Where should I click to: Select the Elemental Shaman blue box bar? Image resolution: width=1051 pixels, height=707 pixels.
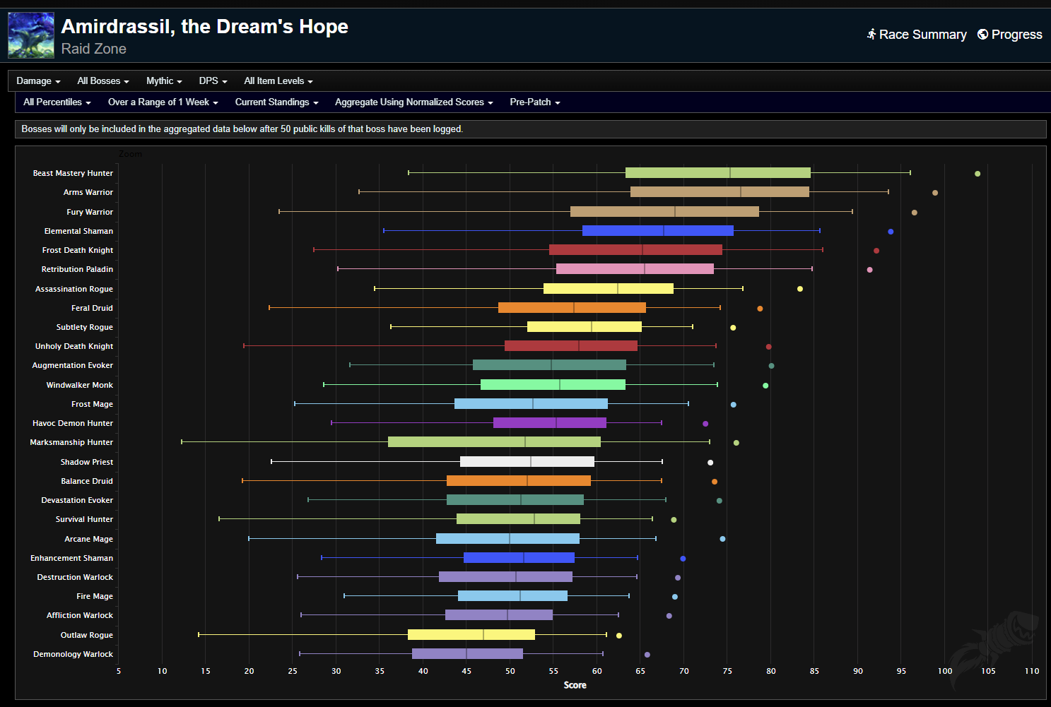[657, 231]
